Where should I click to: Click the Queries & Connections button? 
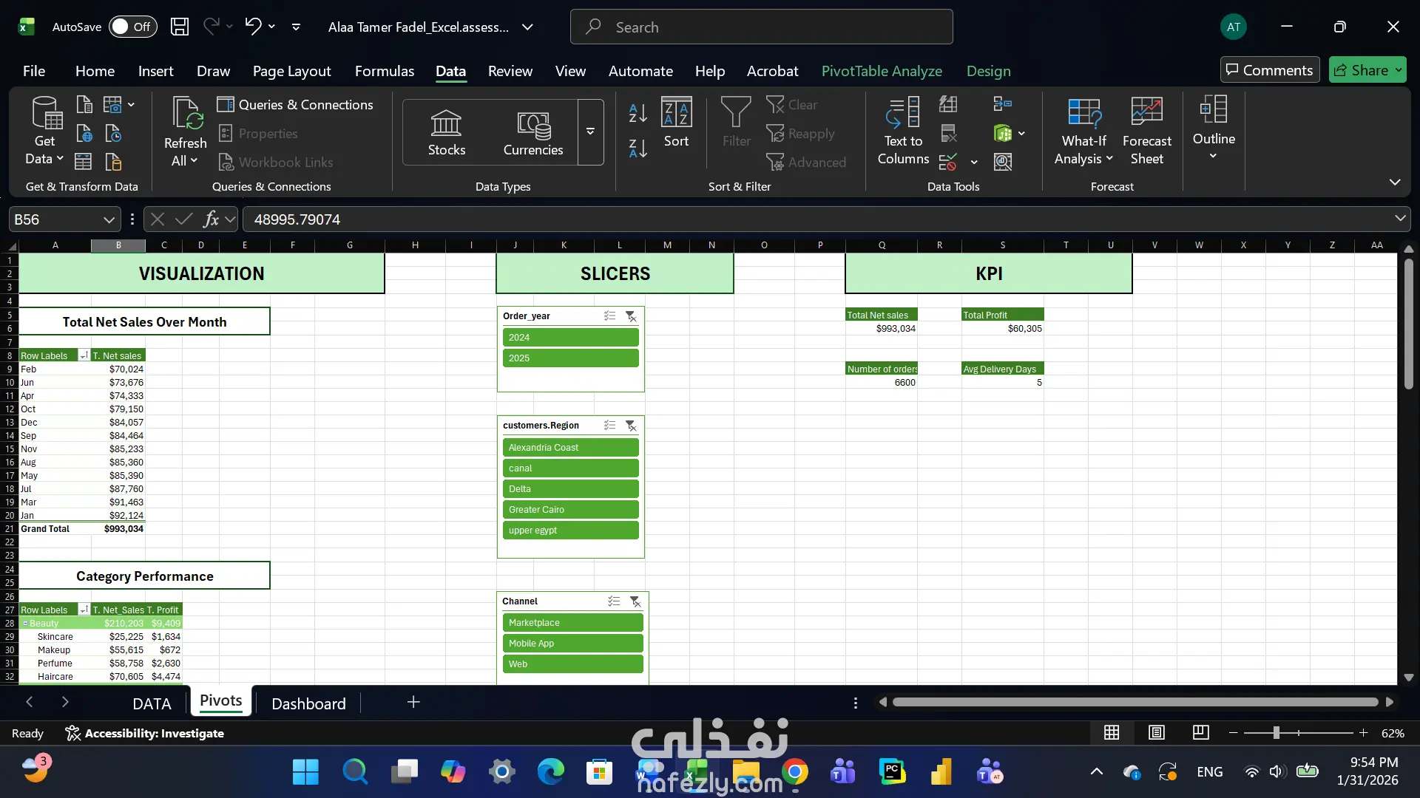295,105
